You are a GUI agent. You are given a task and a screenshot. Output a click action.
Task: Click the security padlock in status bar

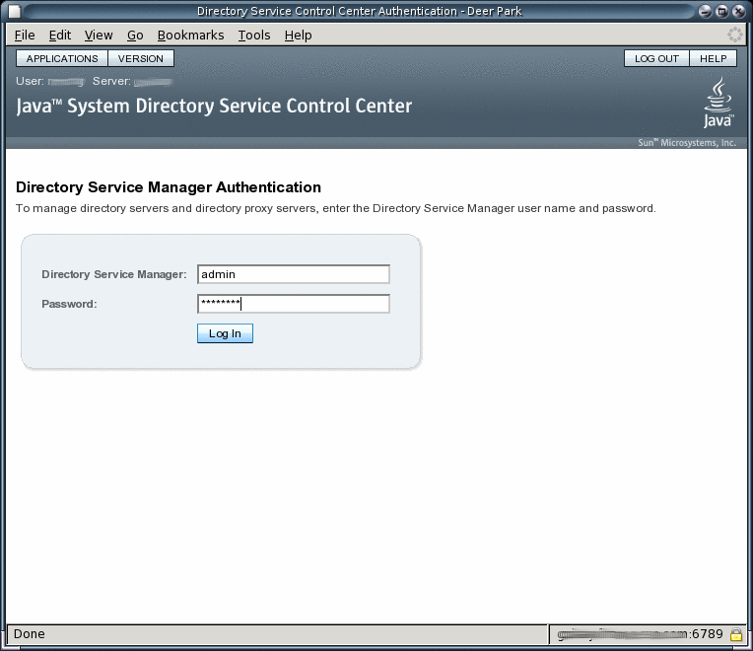[735, 634]
